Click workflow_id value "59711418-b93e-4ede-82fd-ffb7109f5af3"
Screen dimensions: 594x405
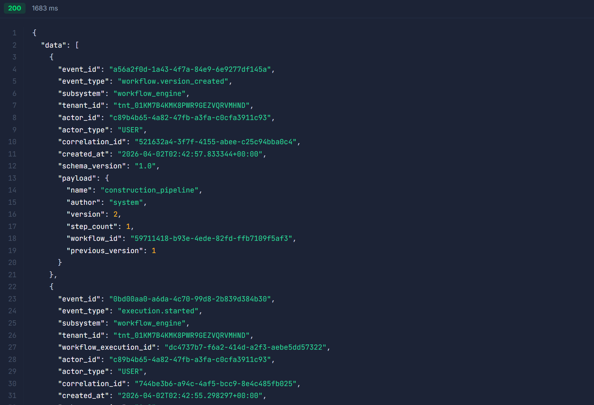tap(211, 238)
